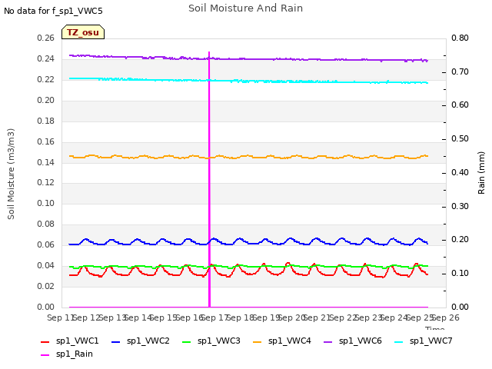Click the magenta rain spike line
Viewport: 492px width, 369px height.
pyautogui.click(x=209, y=179)
